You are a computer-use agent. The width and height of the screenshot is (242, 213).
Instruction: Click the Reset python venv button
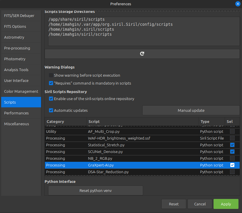pos(96,190)
